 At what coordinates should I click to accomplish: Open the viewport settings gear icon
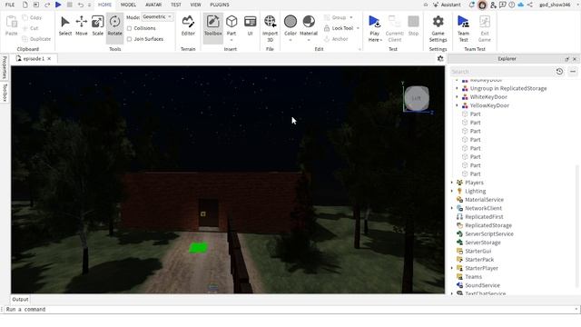(440, 58)
